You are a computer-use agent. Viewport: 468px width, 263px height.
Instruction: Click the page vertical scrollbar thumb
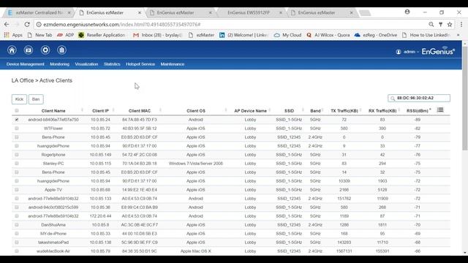click(x=465, y=99)
